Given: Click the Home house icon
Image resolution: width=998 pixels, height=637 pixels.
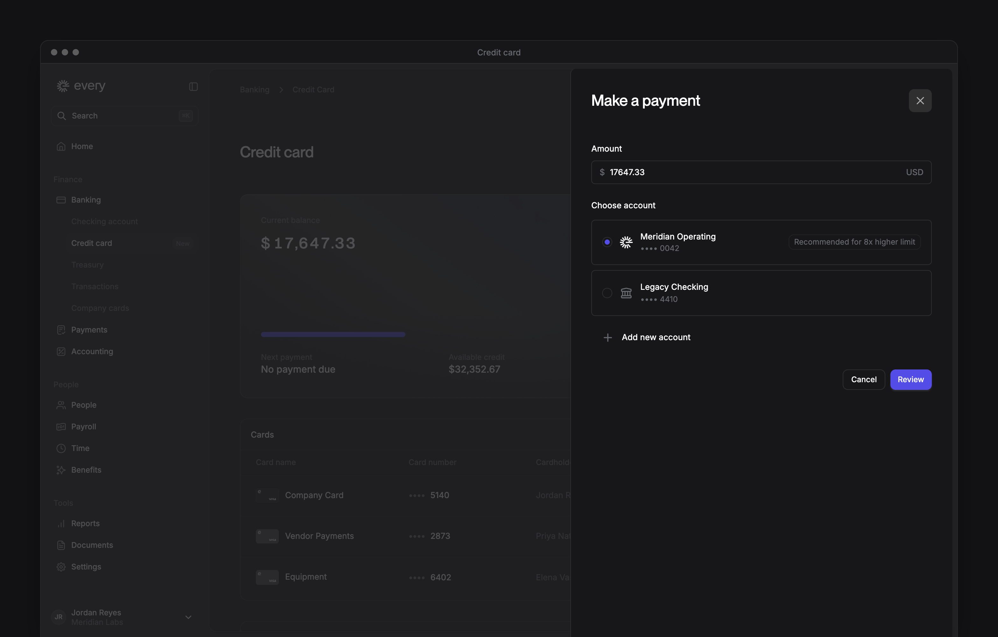Looking at the screenshot, I should point(61,147).
